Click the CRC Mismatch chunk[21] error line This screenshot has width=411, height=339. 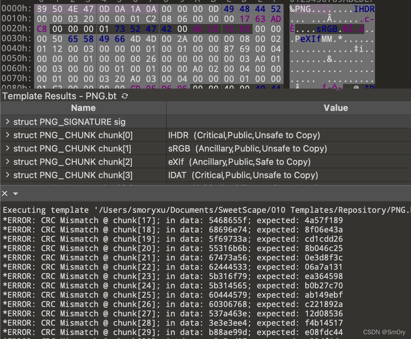click(173, 258)
